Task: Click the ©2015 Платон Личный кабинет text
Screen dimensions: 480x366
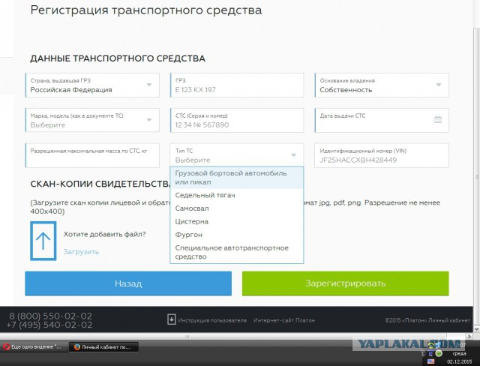Action: (427, 320)
